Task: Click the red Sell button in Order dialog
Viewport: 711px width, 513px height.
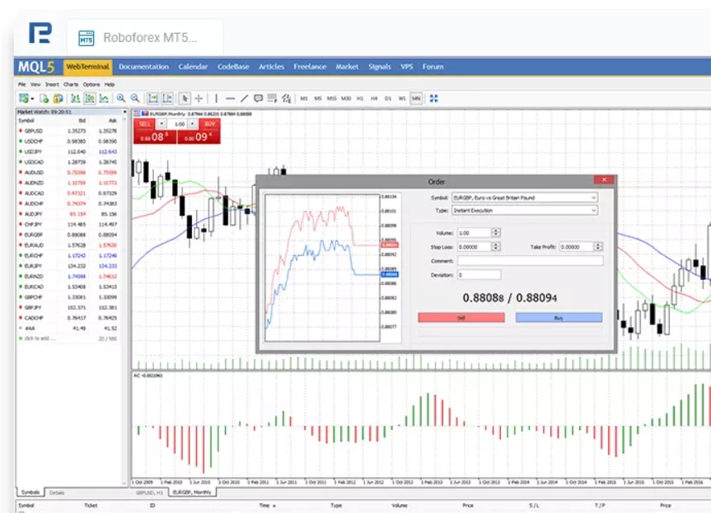Action: click(461, 318)
